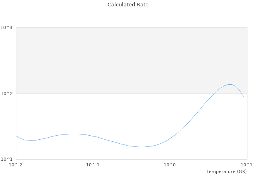Click the curve's broad hump left of 10^-1

(74, 134)
